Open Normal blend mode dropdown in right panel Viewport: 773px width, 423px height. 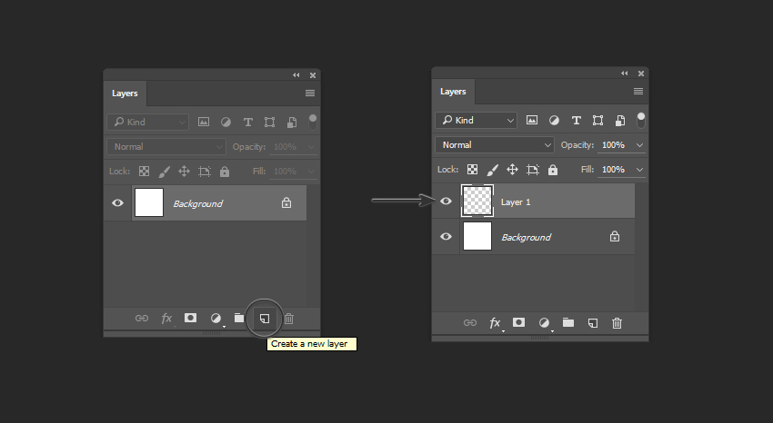pos(495,145)
